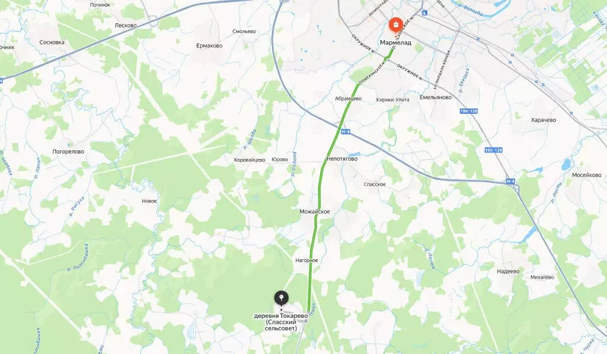Viewport: 607px width, 354px height.
Task: Select the M-8 shield near Абрамцево
Action: (x=346, y=132)
